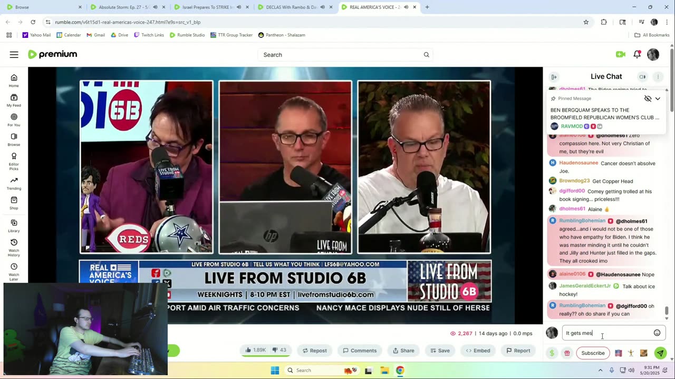Go to Home in the sidebar
Viewport: 675px width, 379px height.
[x=14, y=81]
